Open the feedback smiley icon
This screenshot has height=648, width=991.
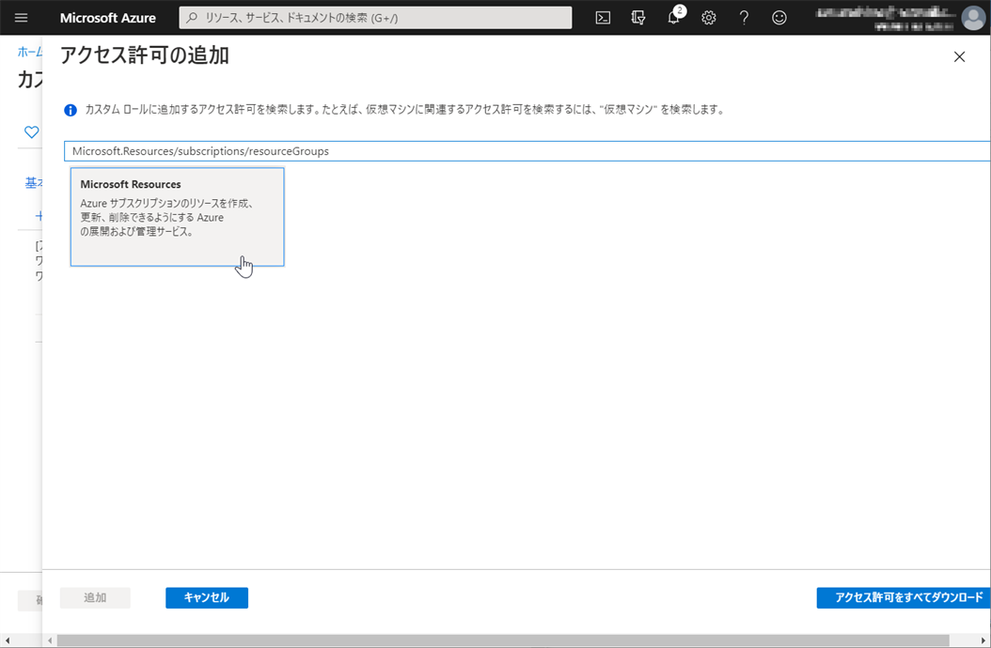coord(779,18)
